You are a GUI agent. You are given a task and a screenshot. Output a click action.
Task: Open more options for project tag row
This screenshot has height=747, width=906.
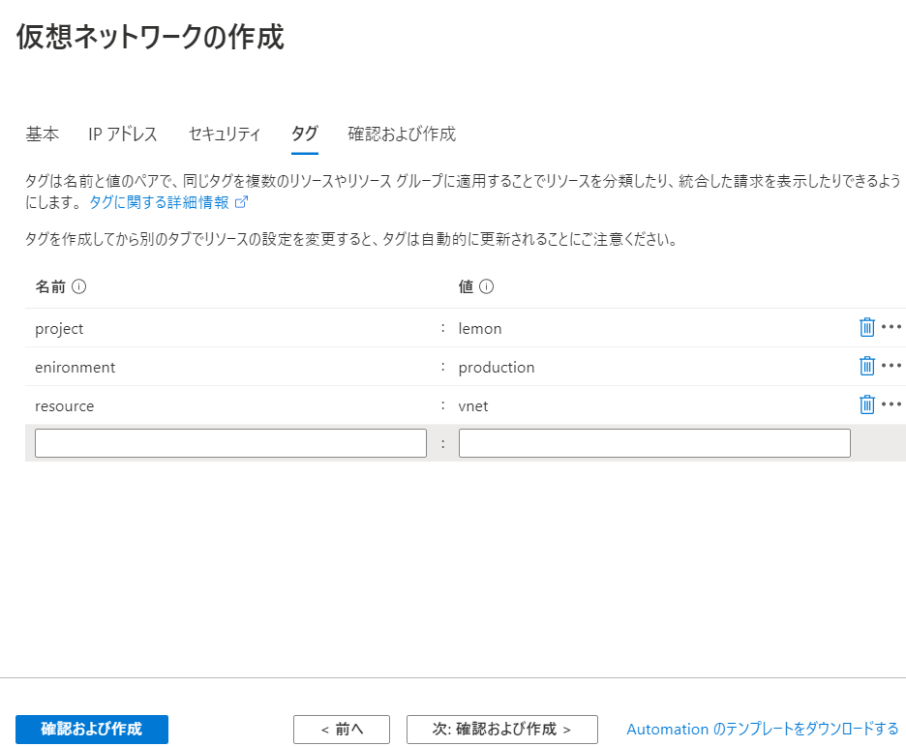(x=891, y=327)
